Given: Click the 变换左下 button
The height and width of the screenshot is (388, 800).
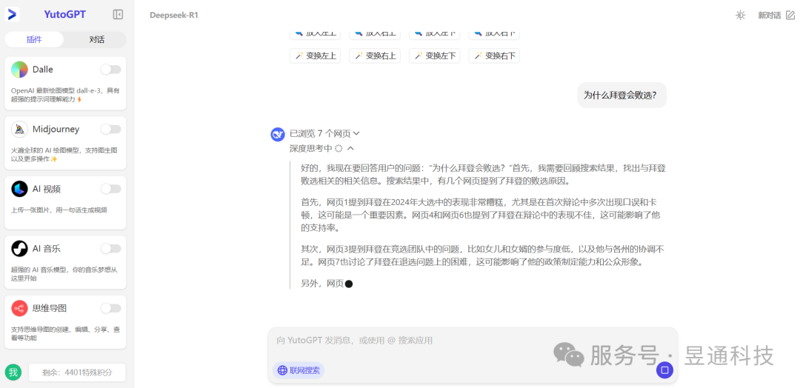Looking at the screenshot, I should pyautogui.click(x=435, y=56).
